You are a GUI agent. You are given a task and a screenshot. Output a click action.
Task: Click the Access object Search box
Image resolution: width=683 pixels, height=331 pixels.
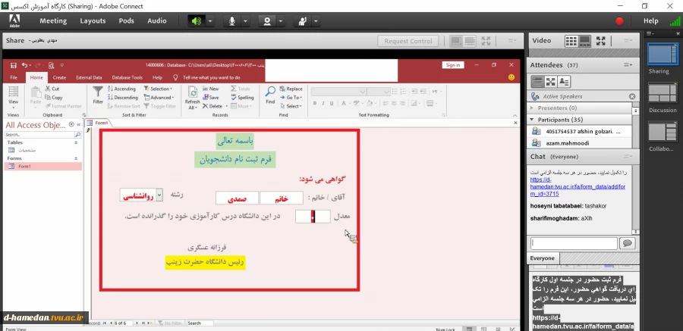39,135
